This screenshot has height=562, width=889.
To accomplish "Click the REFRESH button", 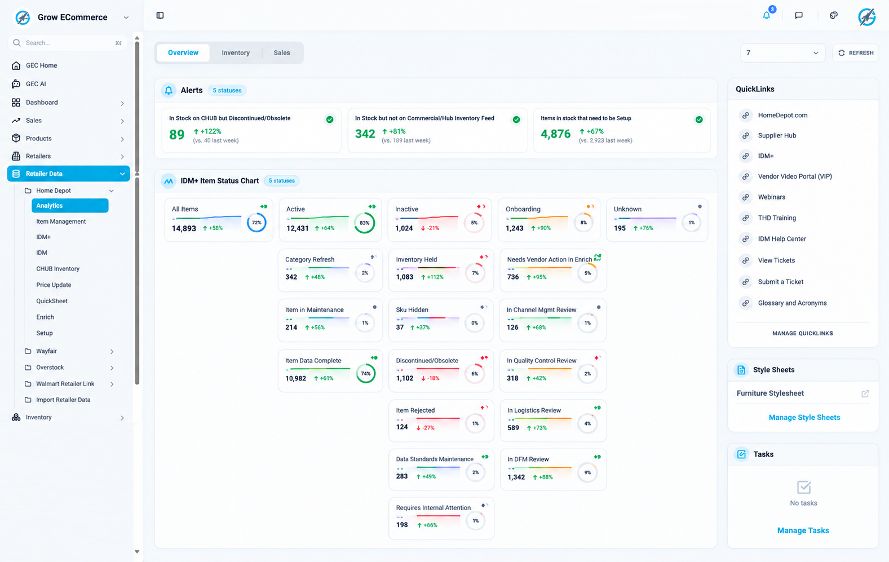I will [856, 53].
